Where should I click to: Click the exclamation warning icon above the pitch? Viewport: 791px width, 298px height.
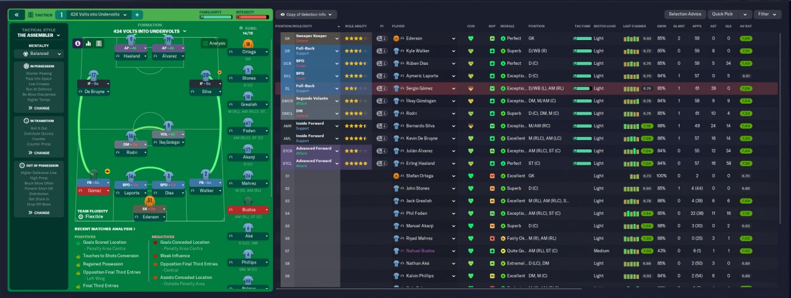pos(77,43)
